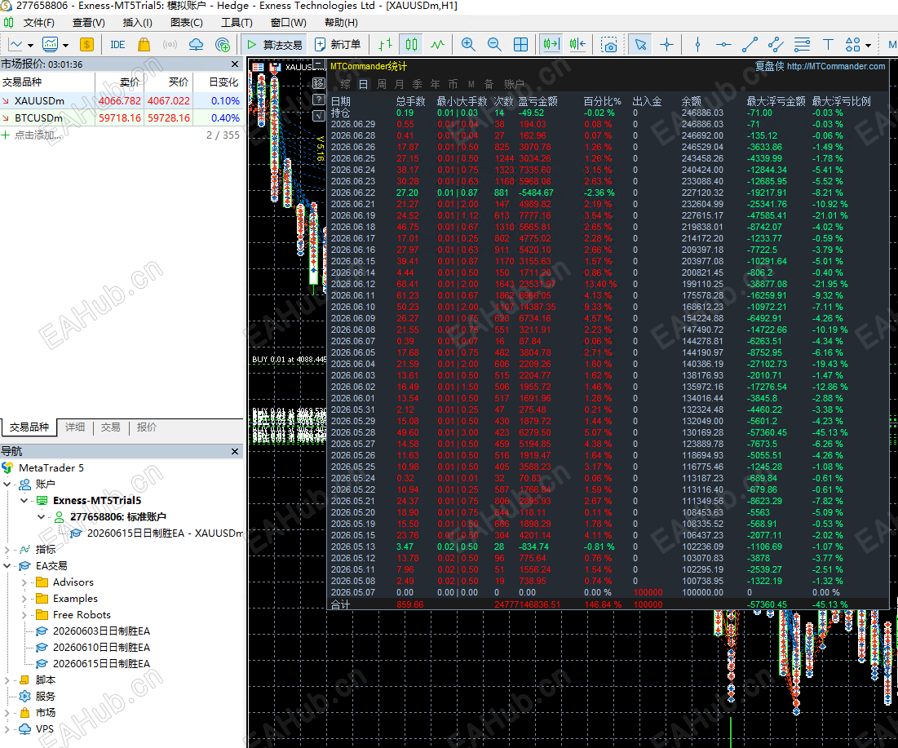
Task: Select the crosshair tool
Action: click(666, 45)
